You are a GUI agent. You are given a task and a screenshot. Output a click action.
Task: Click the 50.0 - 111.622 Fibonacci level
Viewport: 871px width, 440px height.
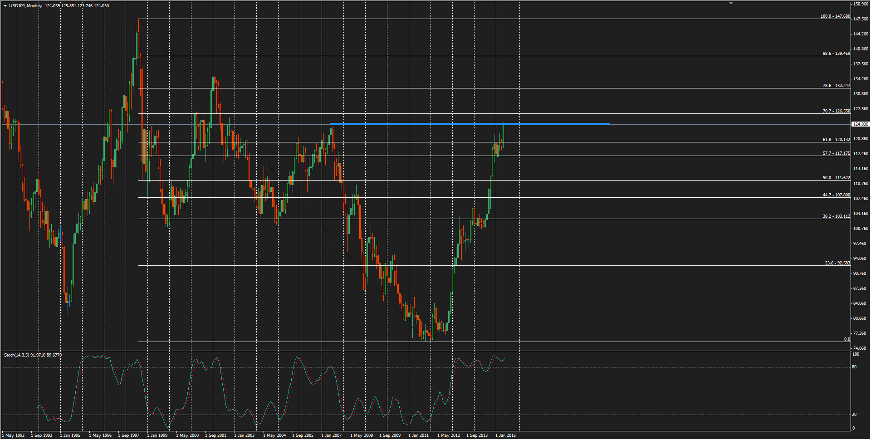click(x=836, y=178)
